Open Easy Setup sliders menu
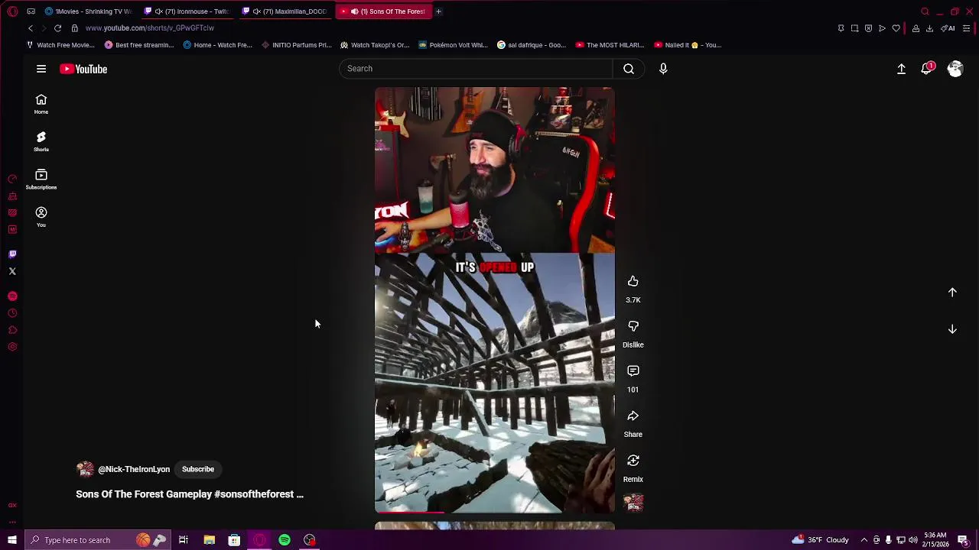This screenshot has width=979, height=550. pyautogui.click(x=967, y=28)
